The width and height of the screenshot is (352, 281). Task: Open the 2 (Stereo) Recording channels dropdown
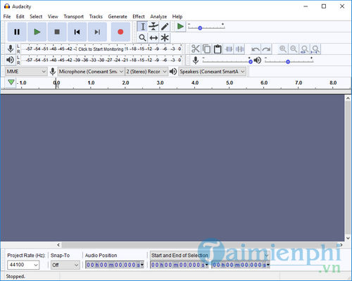(146, 71)
